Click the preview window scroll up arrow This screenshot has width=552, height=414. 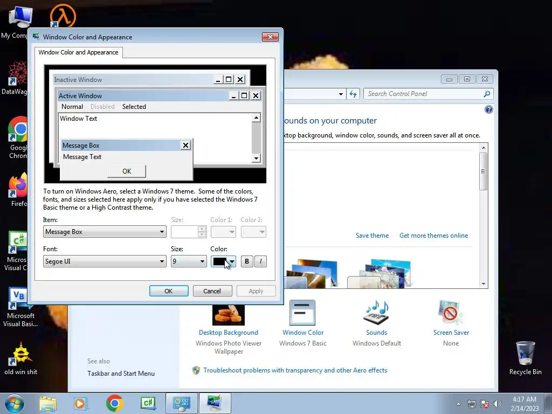point(256,118)
